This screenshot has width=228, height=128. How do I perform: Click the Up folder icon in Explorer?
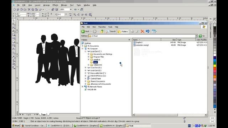pyautogui.click(x=102, y=31)
